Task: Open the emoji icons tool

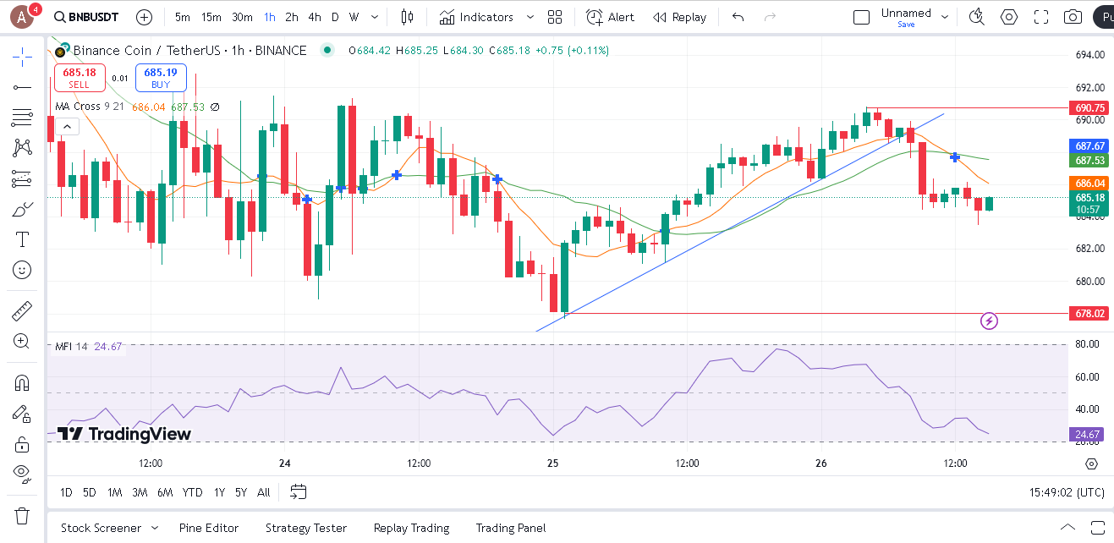Action: pos(22,270)
